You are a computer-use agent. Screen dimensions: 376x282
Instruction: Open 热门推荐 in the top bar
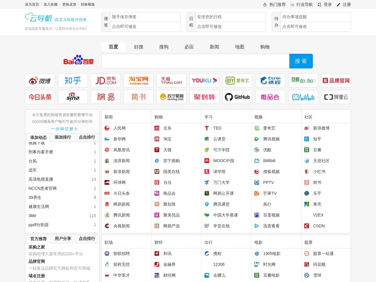(x=274, y=4)
